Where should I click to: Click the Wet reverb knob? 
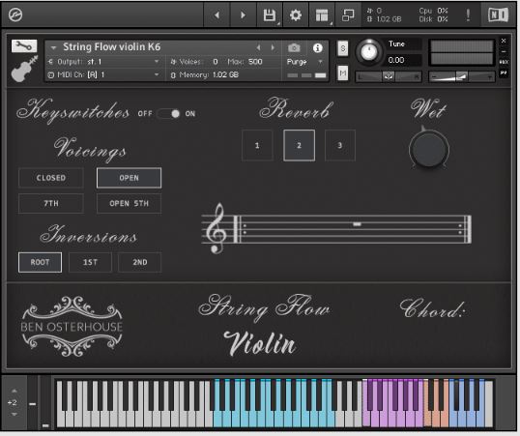(429, 149)
